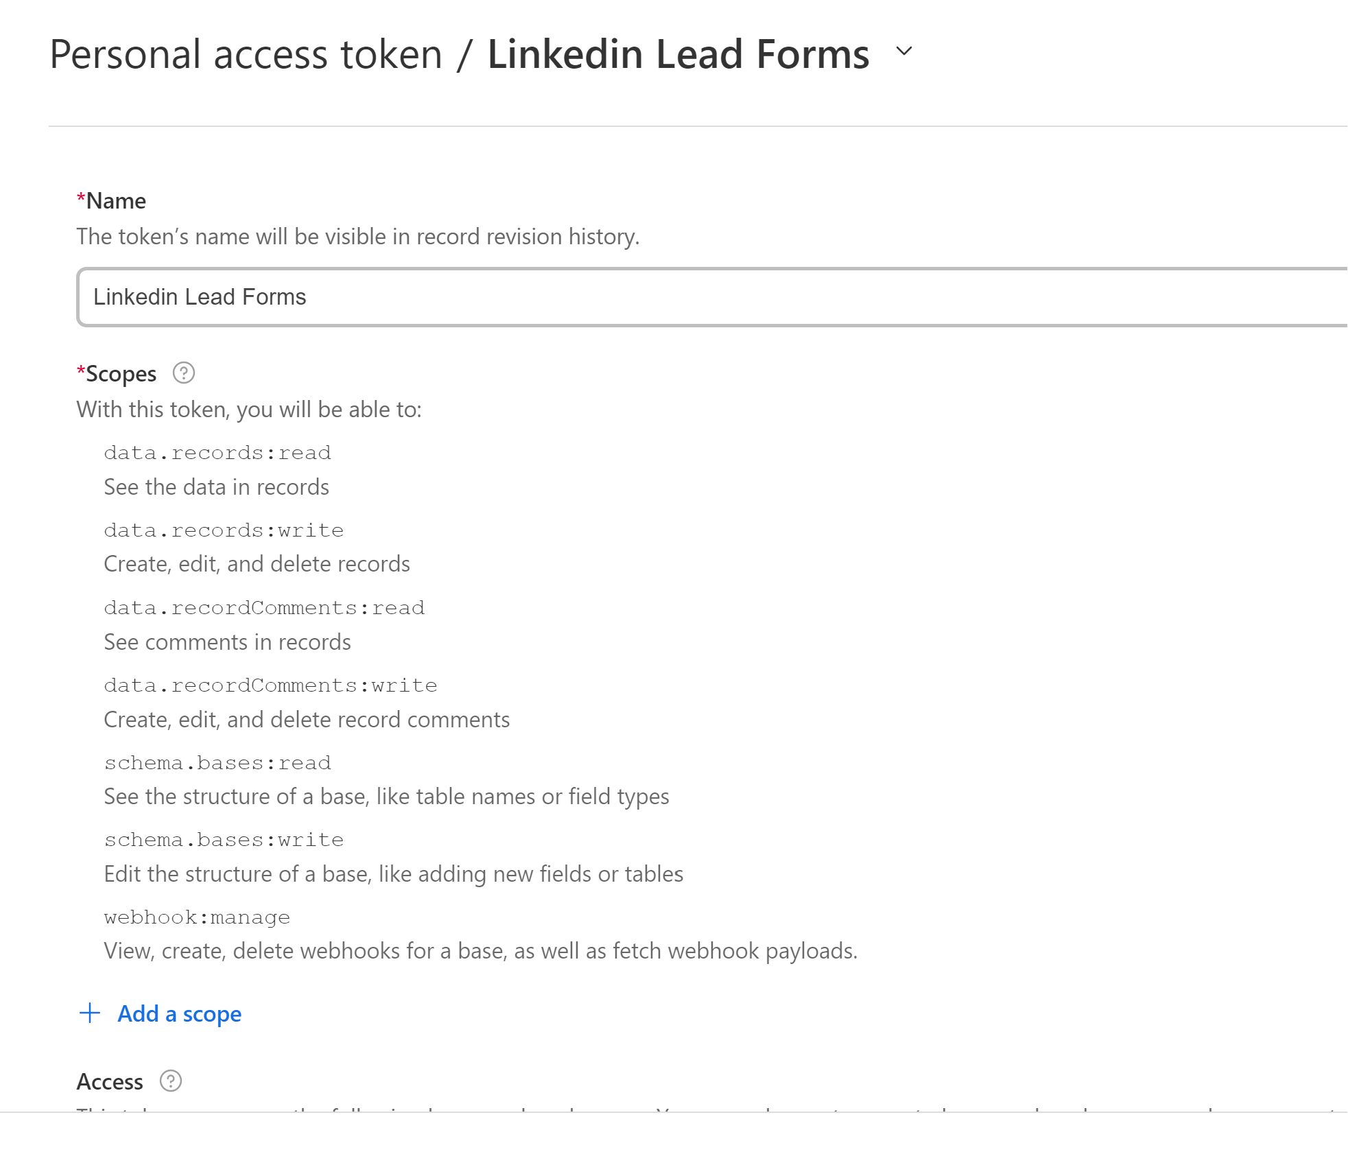Select the data.recordComments:write scope
1348x1163 pixels.
tap(270, 685)
